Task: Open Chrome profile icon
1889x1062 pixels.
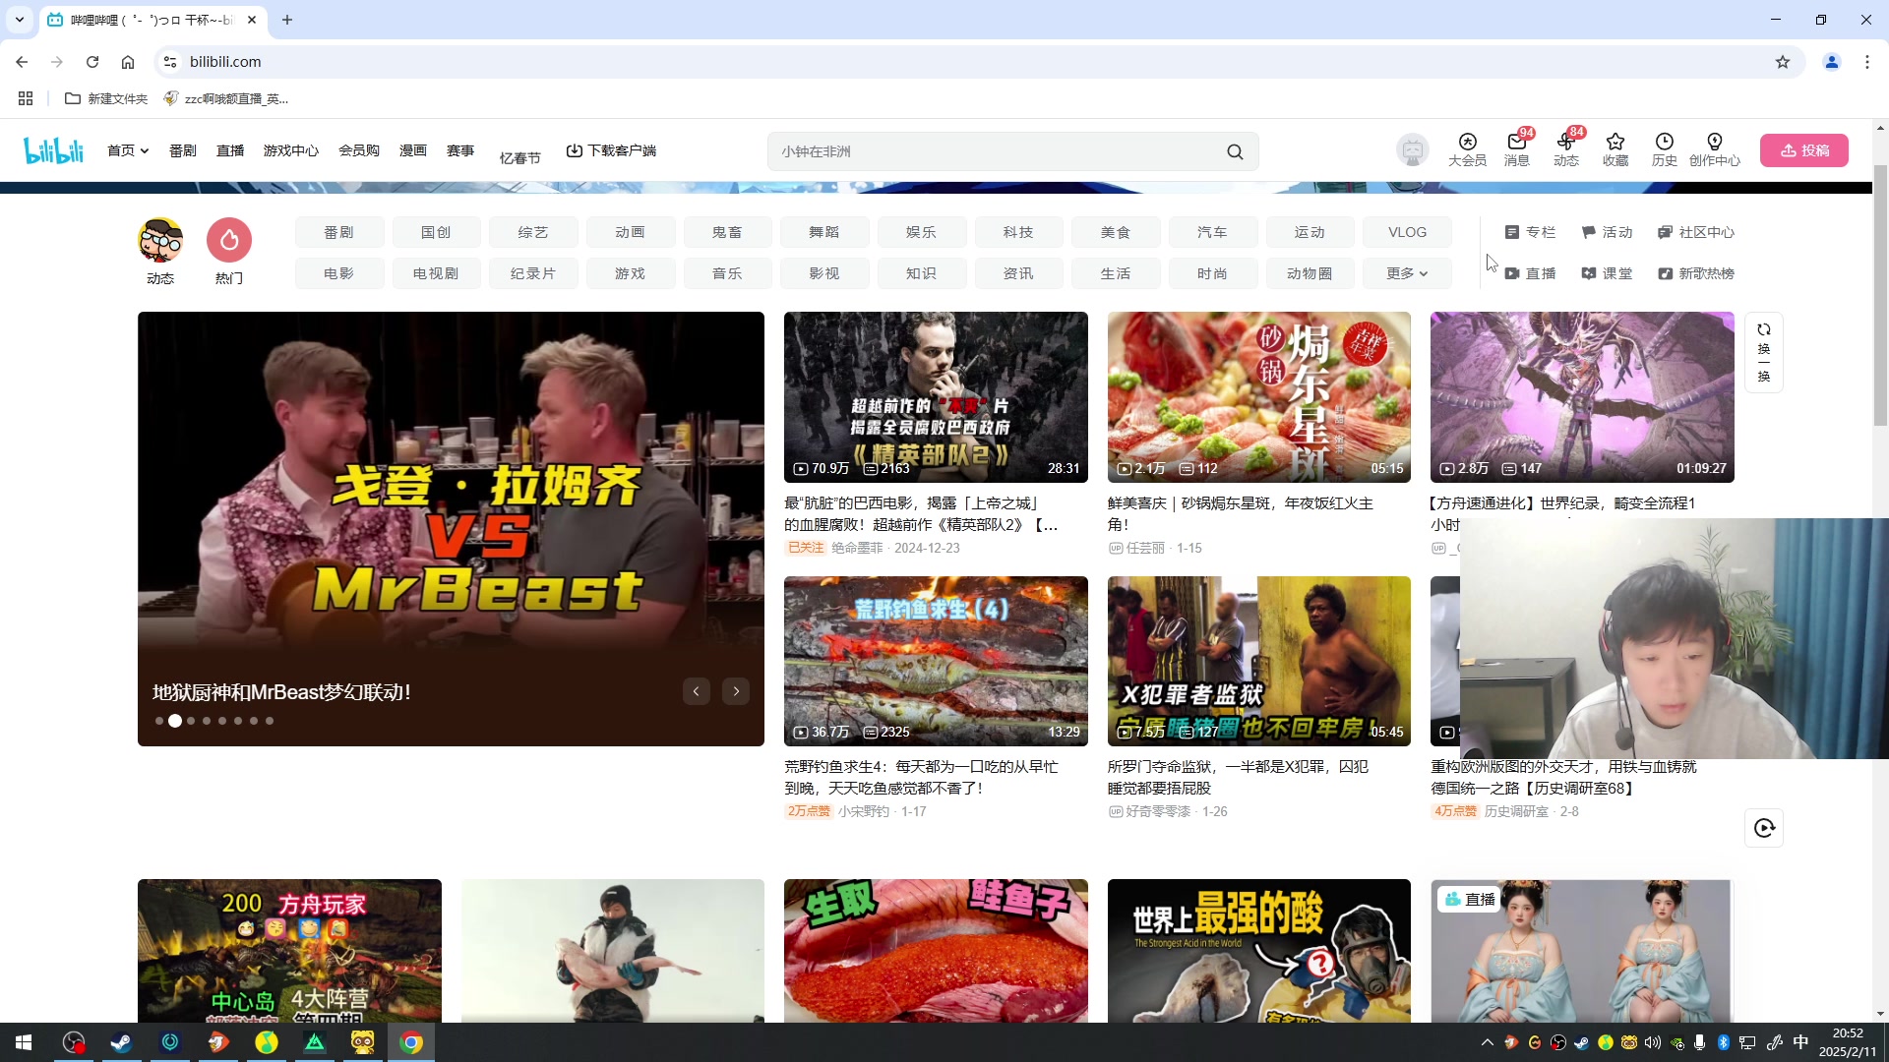Action: [1832, 62]
